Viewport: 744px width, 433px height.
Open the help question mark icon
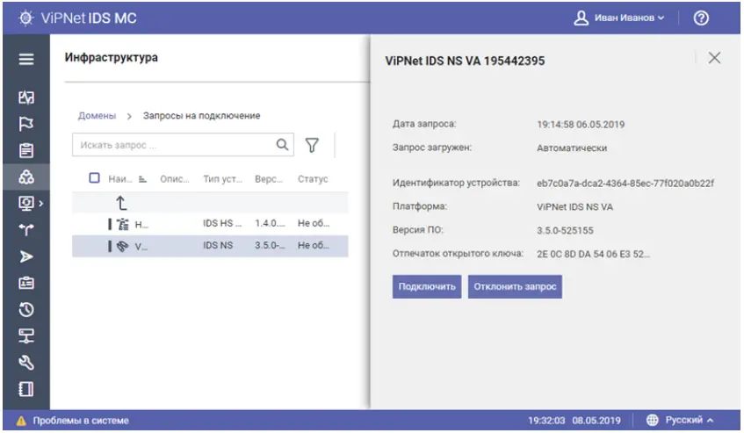[701, 18]
